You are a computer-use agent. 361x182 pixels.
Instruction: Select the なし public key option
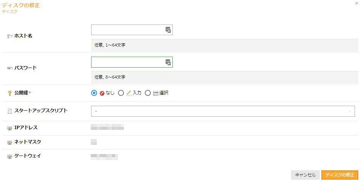click(94, 93)
